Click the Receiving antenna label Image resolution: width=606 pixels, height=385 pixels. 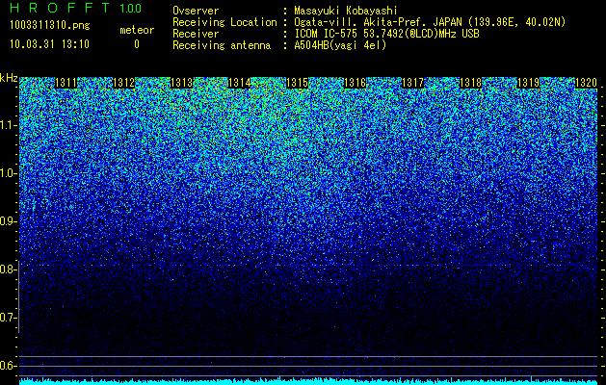click(x=222, y=45)
